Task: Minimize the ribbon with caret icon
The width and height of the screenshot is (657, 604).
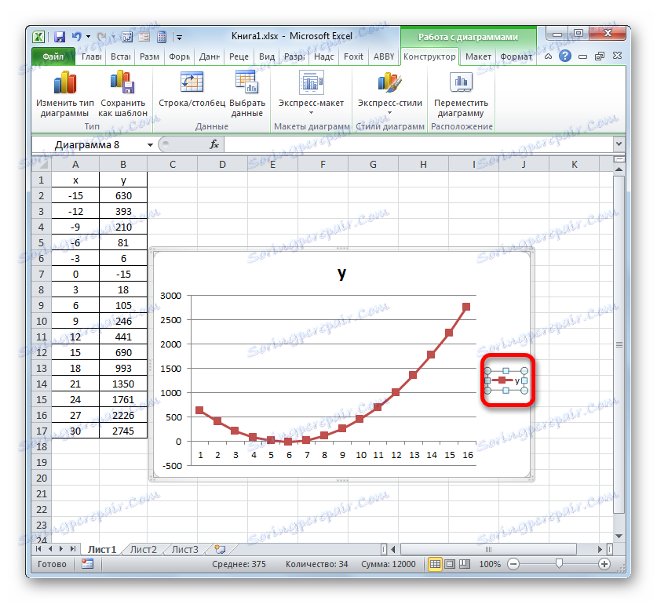Action: point(548,56)
